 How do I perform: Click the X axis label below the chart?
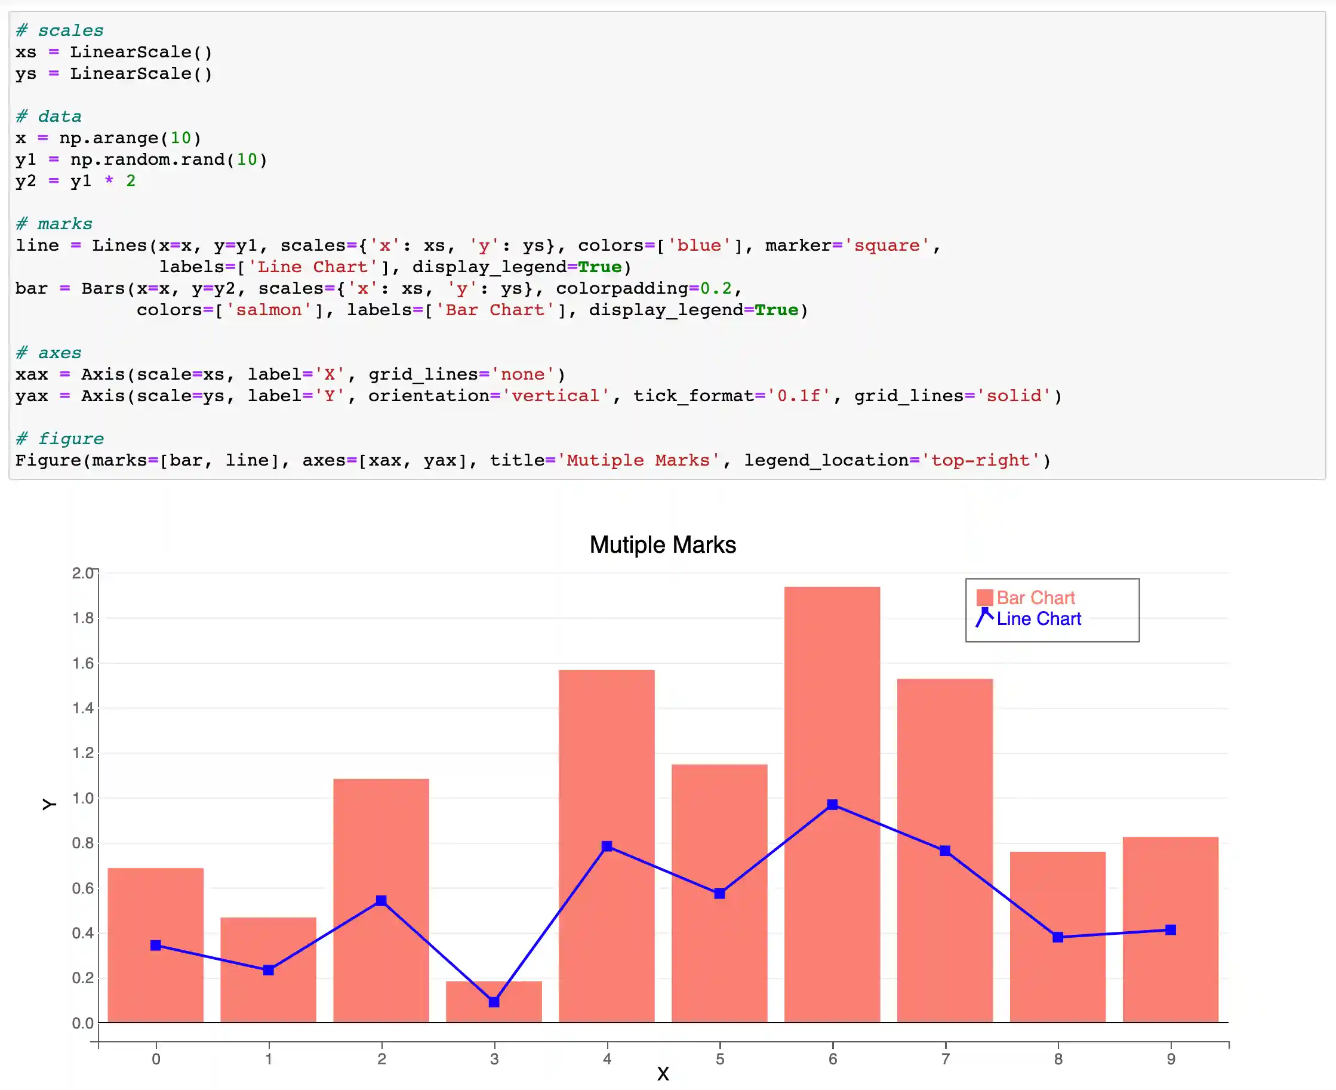point(663,1074)
